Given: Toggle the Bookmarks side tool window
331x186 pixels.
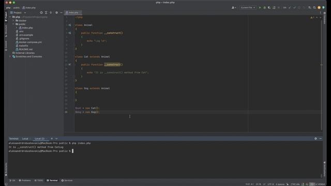Looking at the screenshot, I should (x=6, y=169).
